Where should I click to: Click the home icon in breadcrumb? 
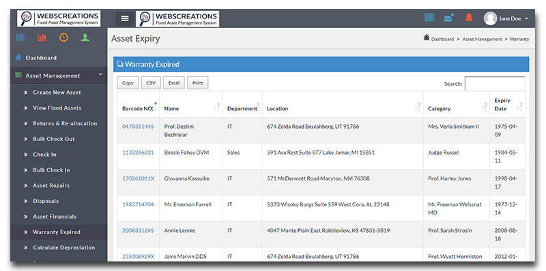(426, 37)
